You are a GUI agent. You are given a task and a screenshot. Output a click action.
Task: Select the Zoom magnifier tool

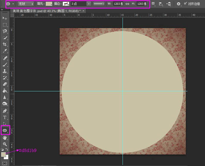(x=5, y=144)
